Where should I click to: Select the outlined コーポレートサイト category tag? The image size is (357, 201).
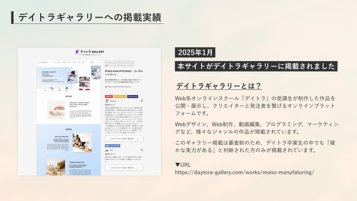tap(127, 66)
